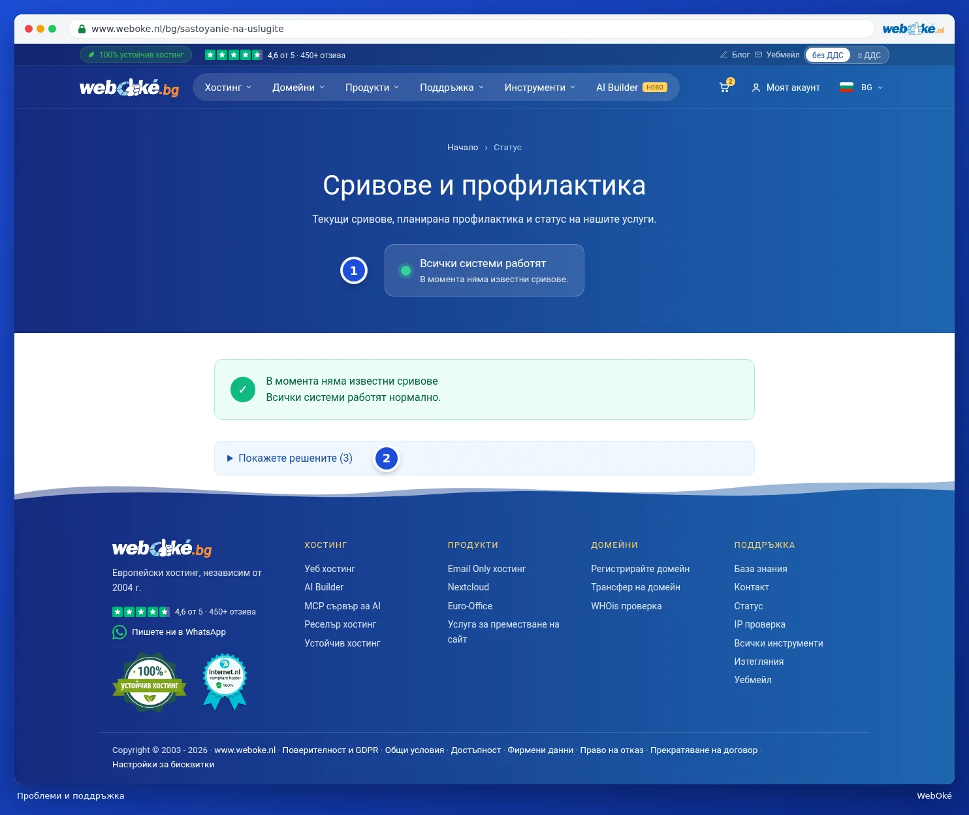
Task: Click the padlock icon in address bar
Action: click(x=82, y=29)
